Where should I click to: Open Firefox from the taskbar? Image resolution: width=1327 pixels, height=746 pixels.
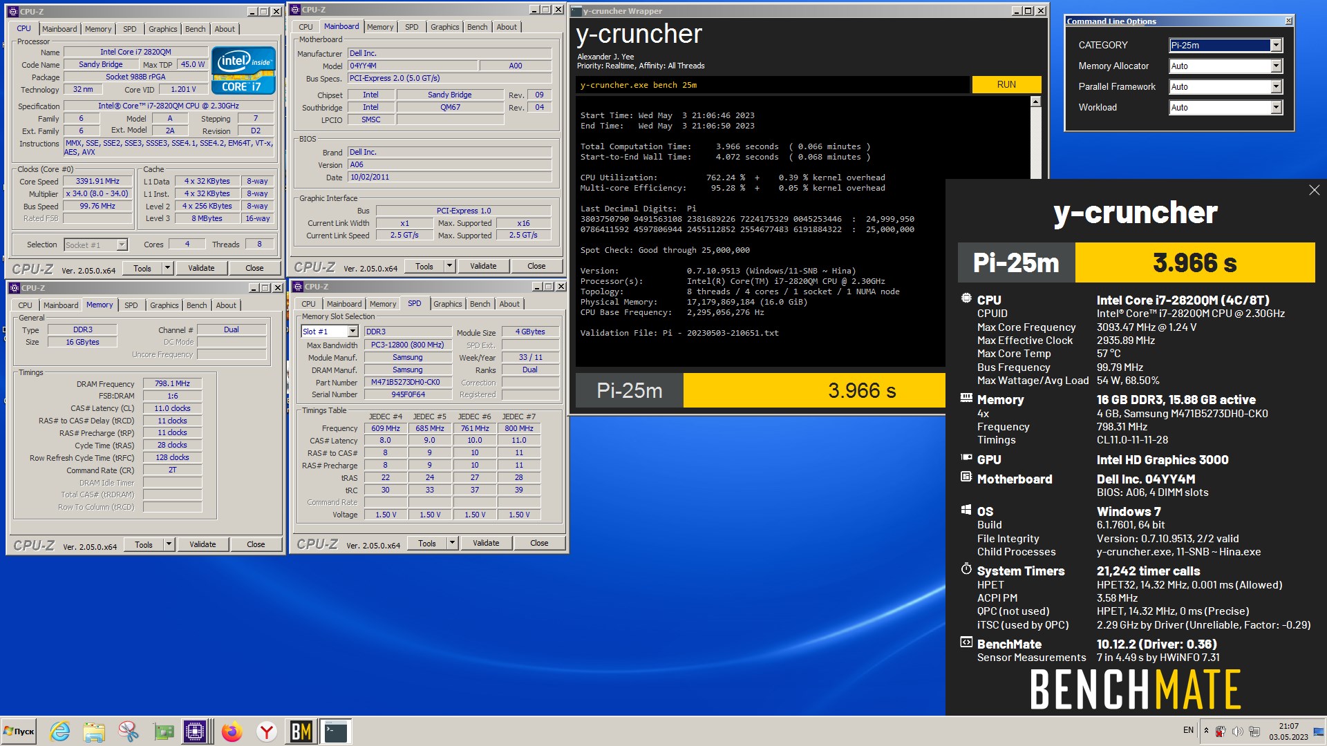pyautogui.click(x=232, y=731)
